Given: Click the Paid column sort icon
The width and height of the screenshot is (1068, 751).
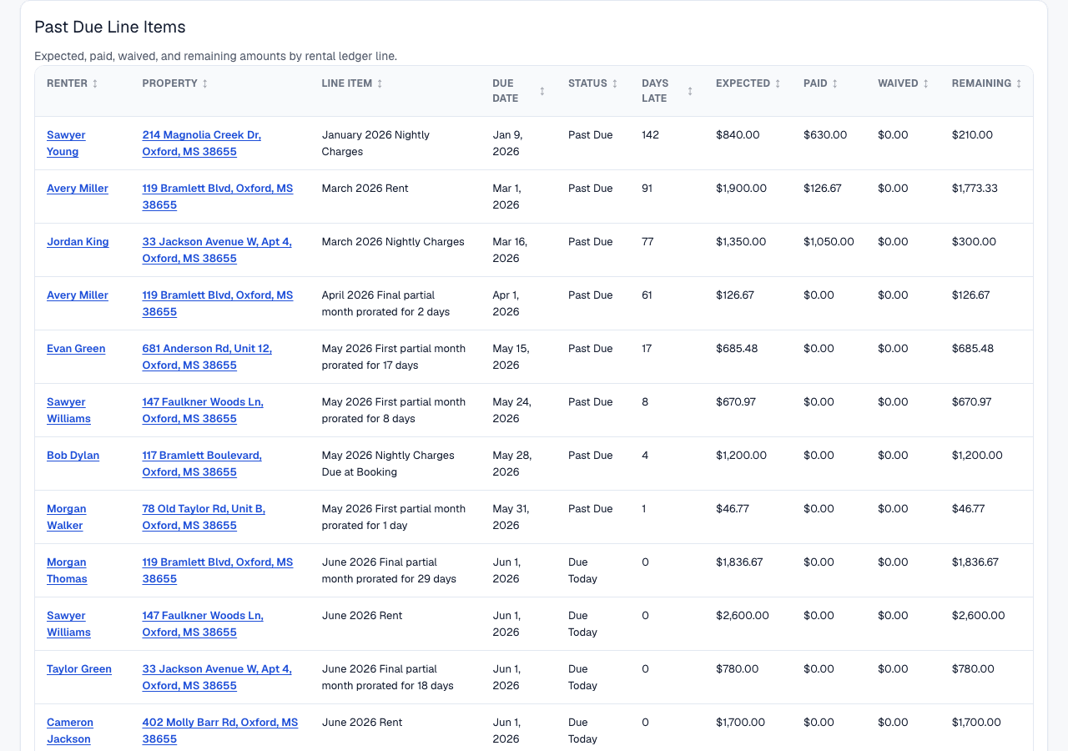Looking at the screenshot, I should coord(835,83).
